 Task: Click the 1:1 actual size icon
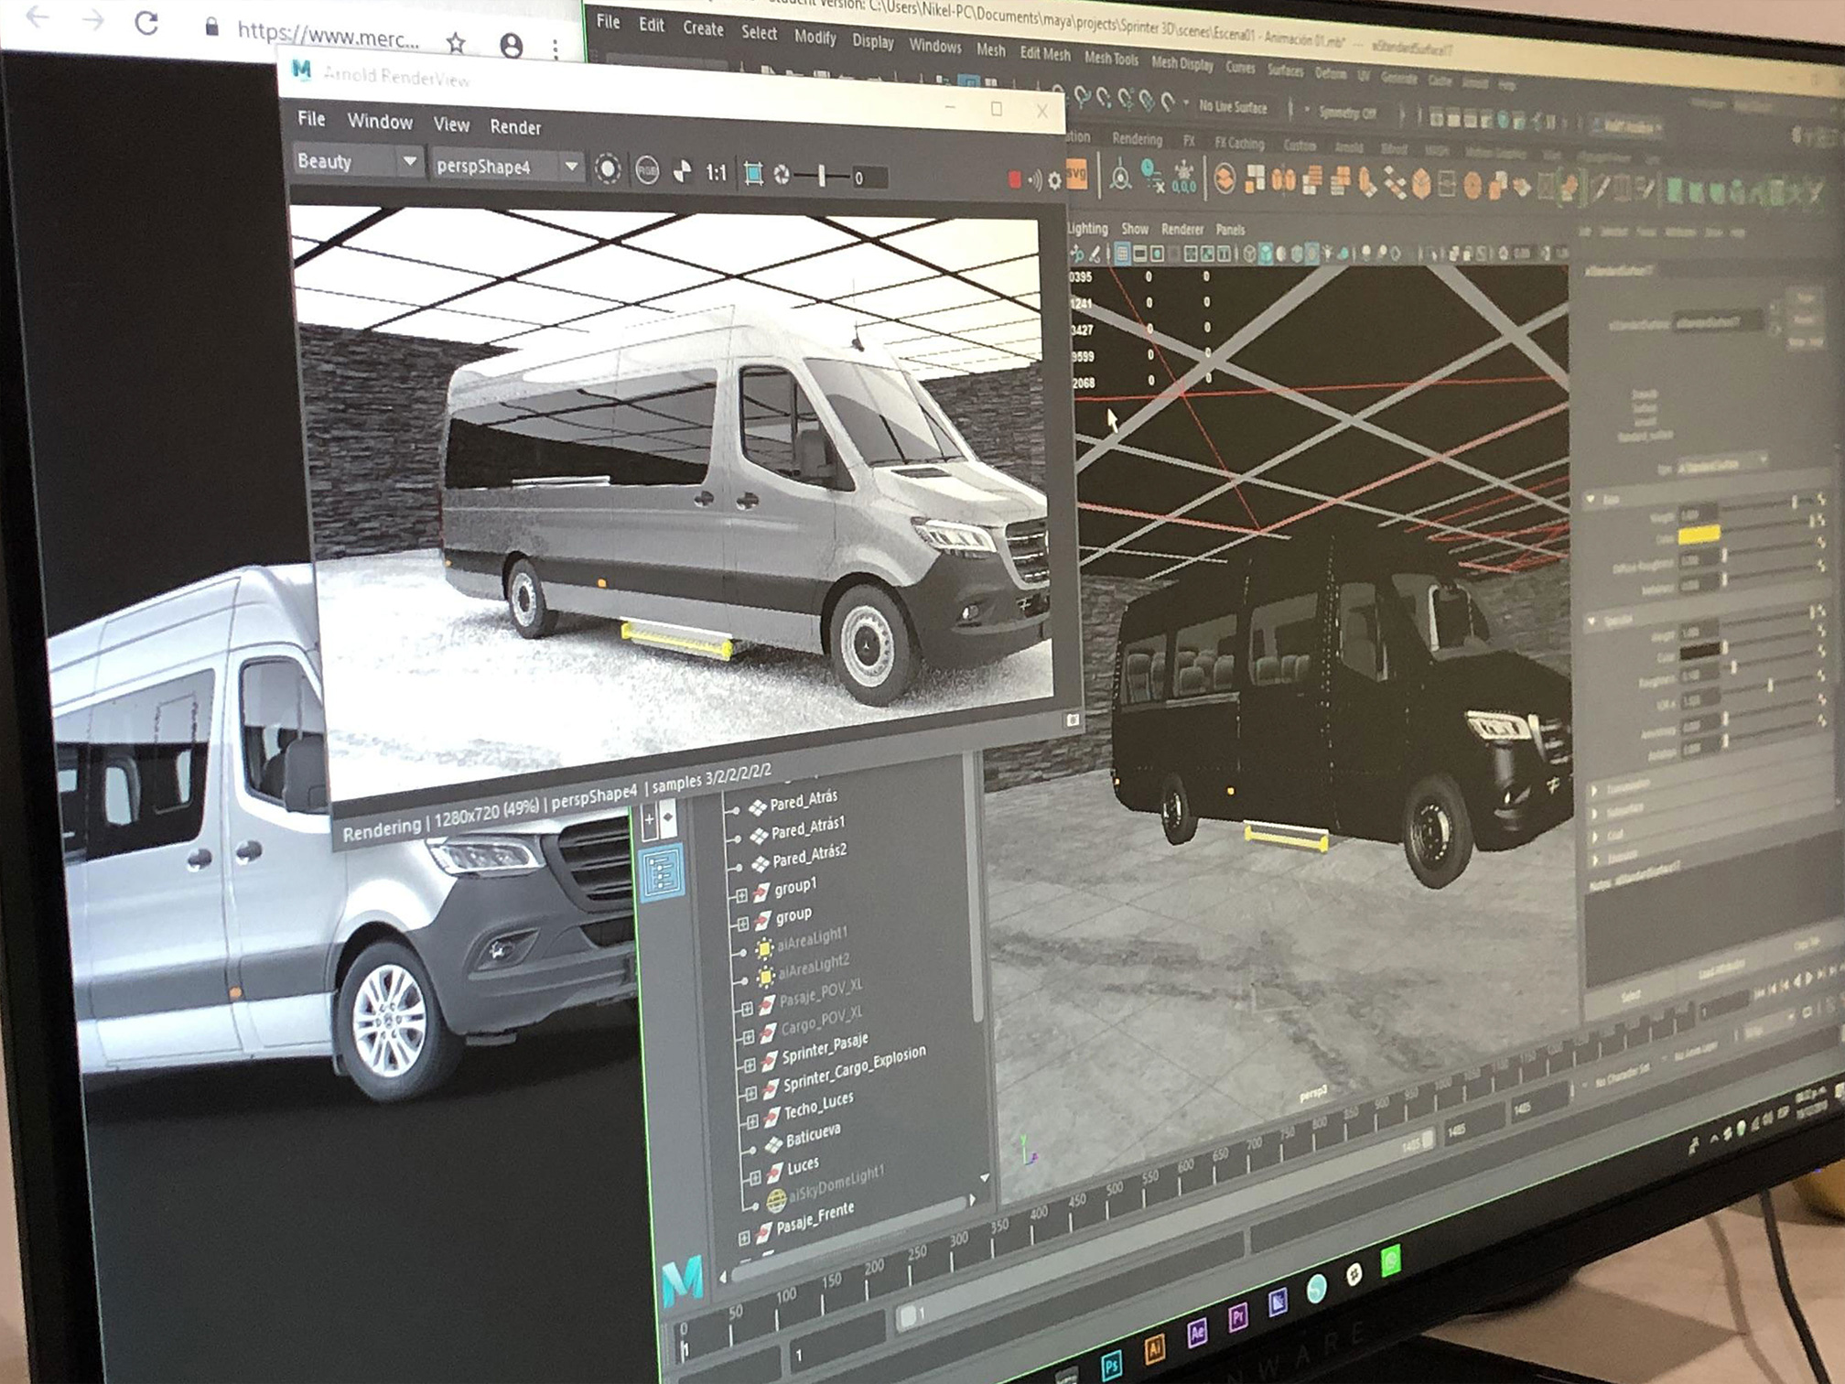[x=716, y=173]
